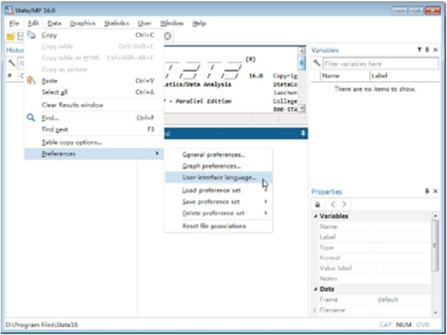Open the File menu

14,24
